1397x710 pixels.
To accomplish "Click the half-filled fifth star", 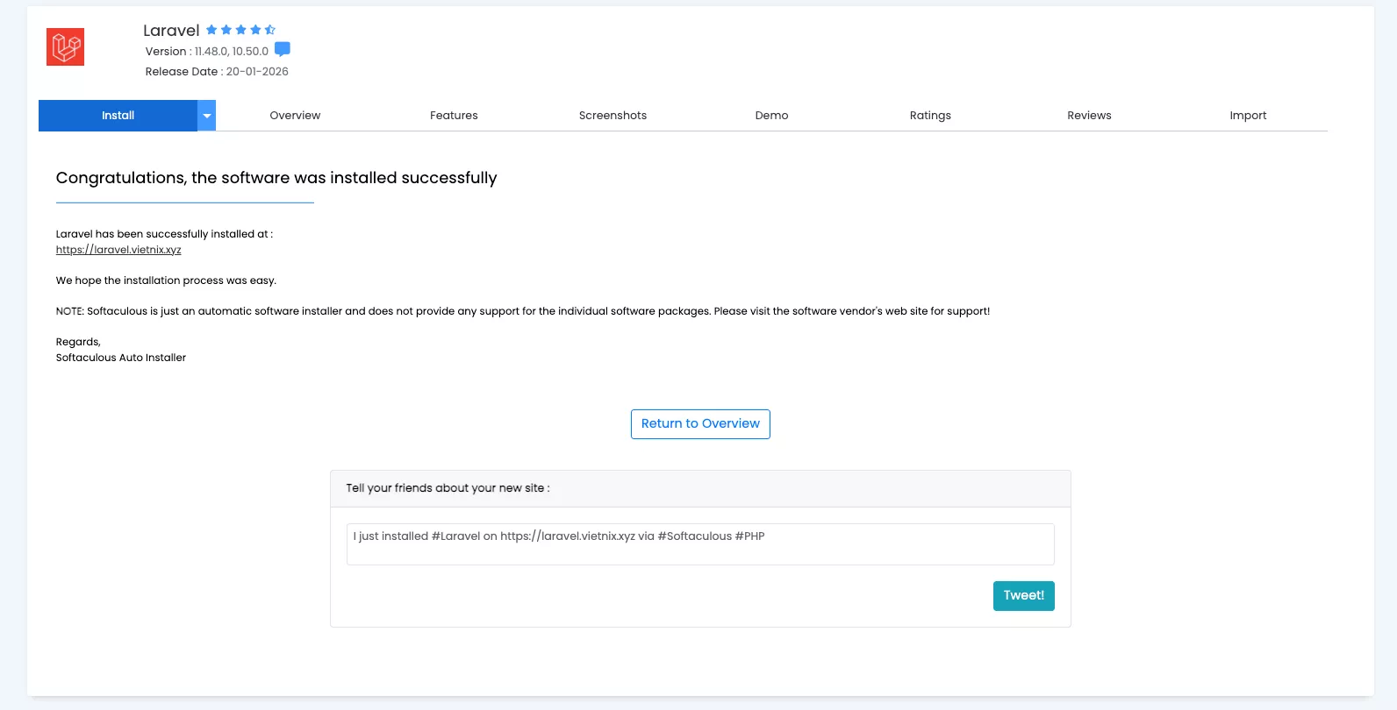I will (269, 29).
